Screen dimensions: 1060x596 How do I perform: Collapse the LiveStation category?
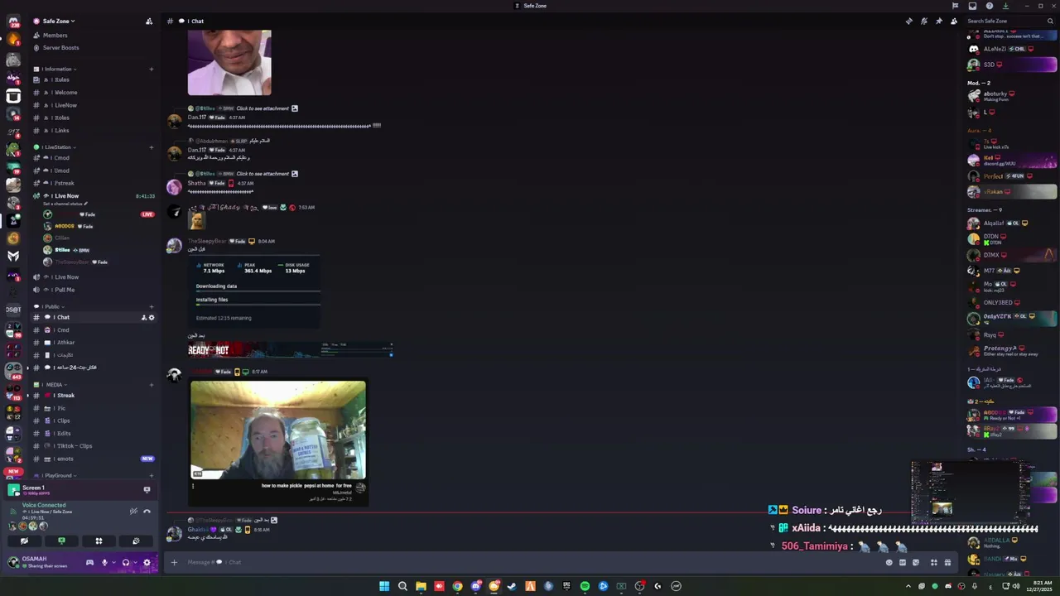(x=56, y=147)
